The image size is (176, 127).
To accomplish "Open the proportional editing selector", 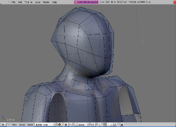I will [94, 125].
